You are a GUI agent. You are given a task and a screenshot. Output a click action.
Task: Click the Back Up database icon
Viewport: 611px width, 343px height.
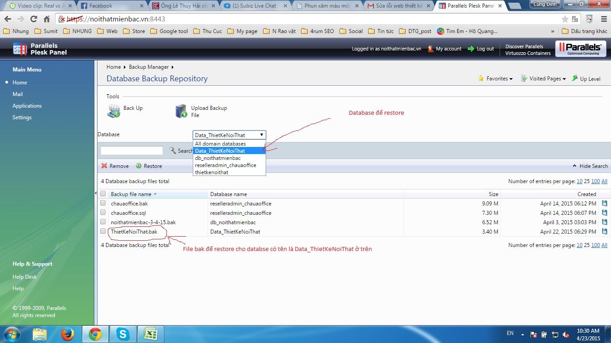tap(114, 111)
